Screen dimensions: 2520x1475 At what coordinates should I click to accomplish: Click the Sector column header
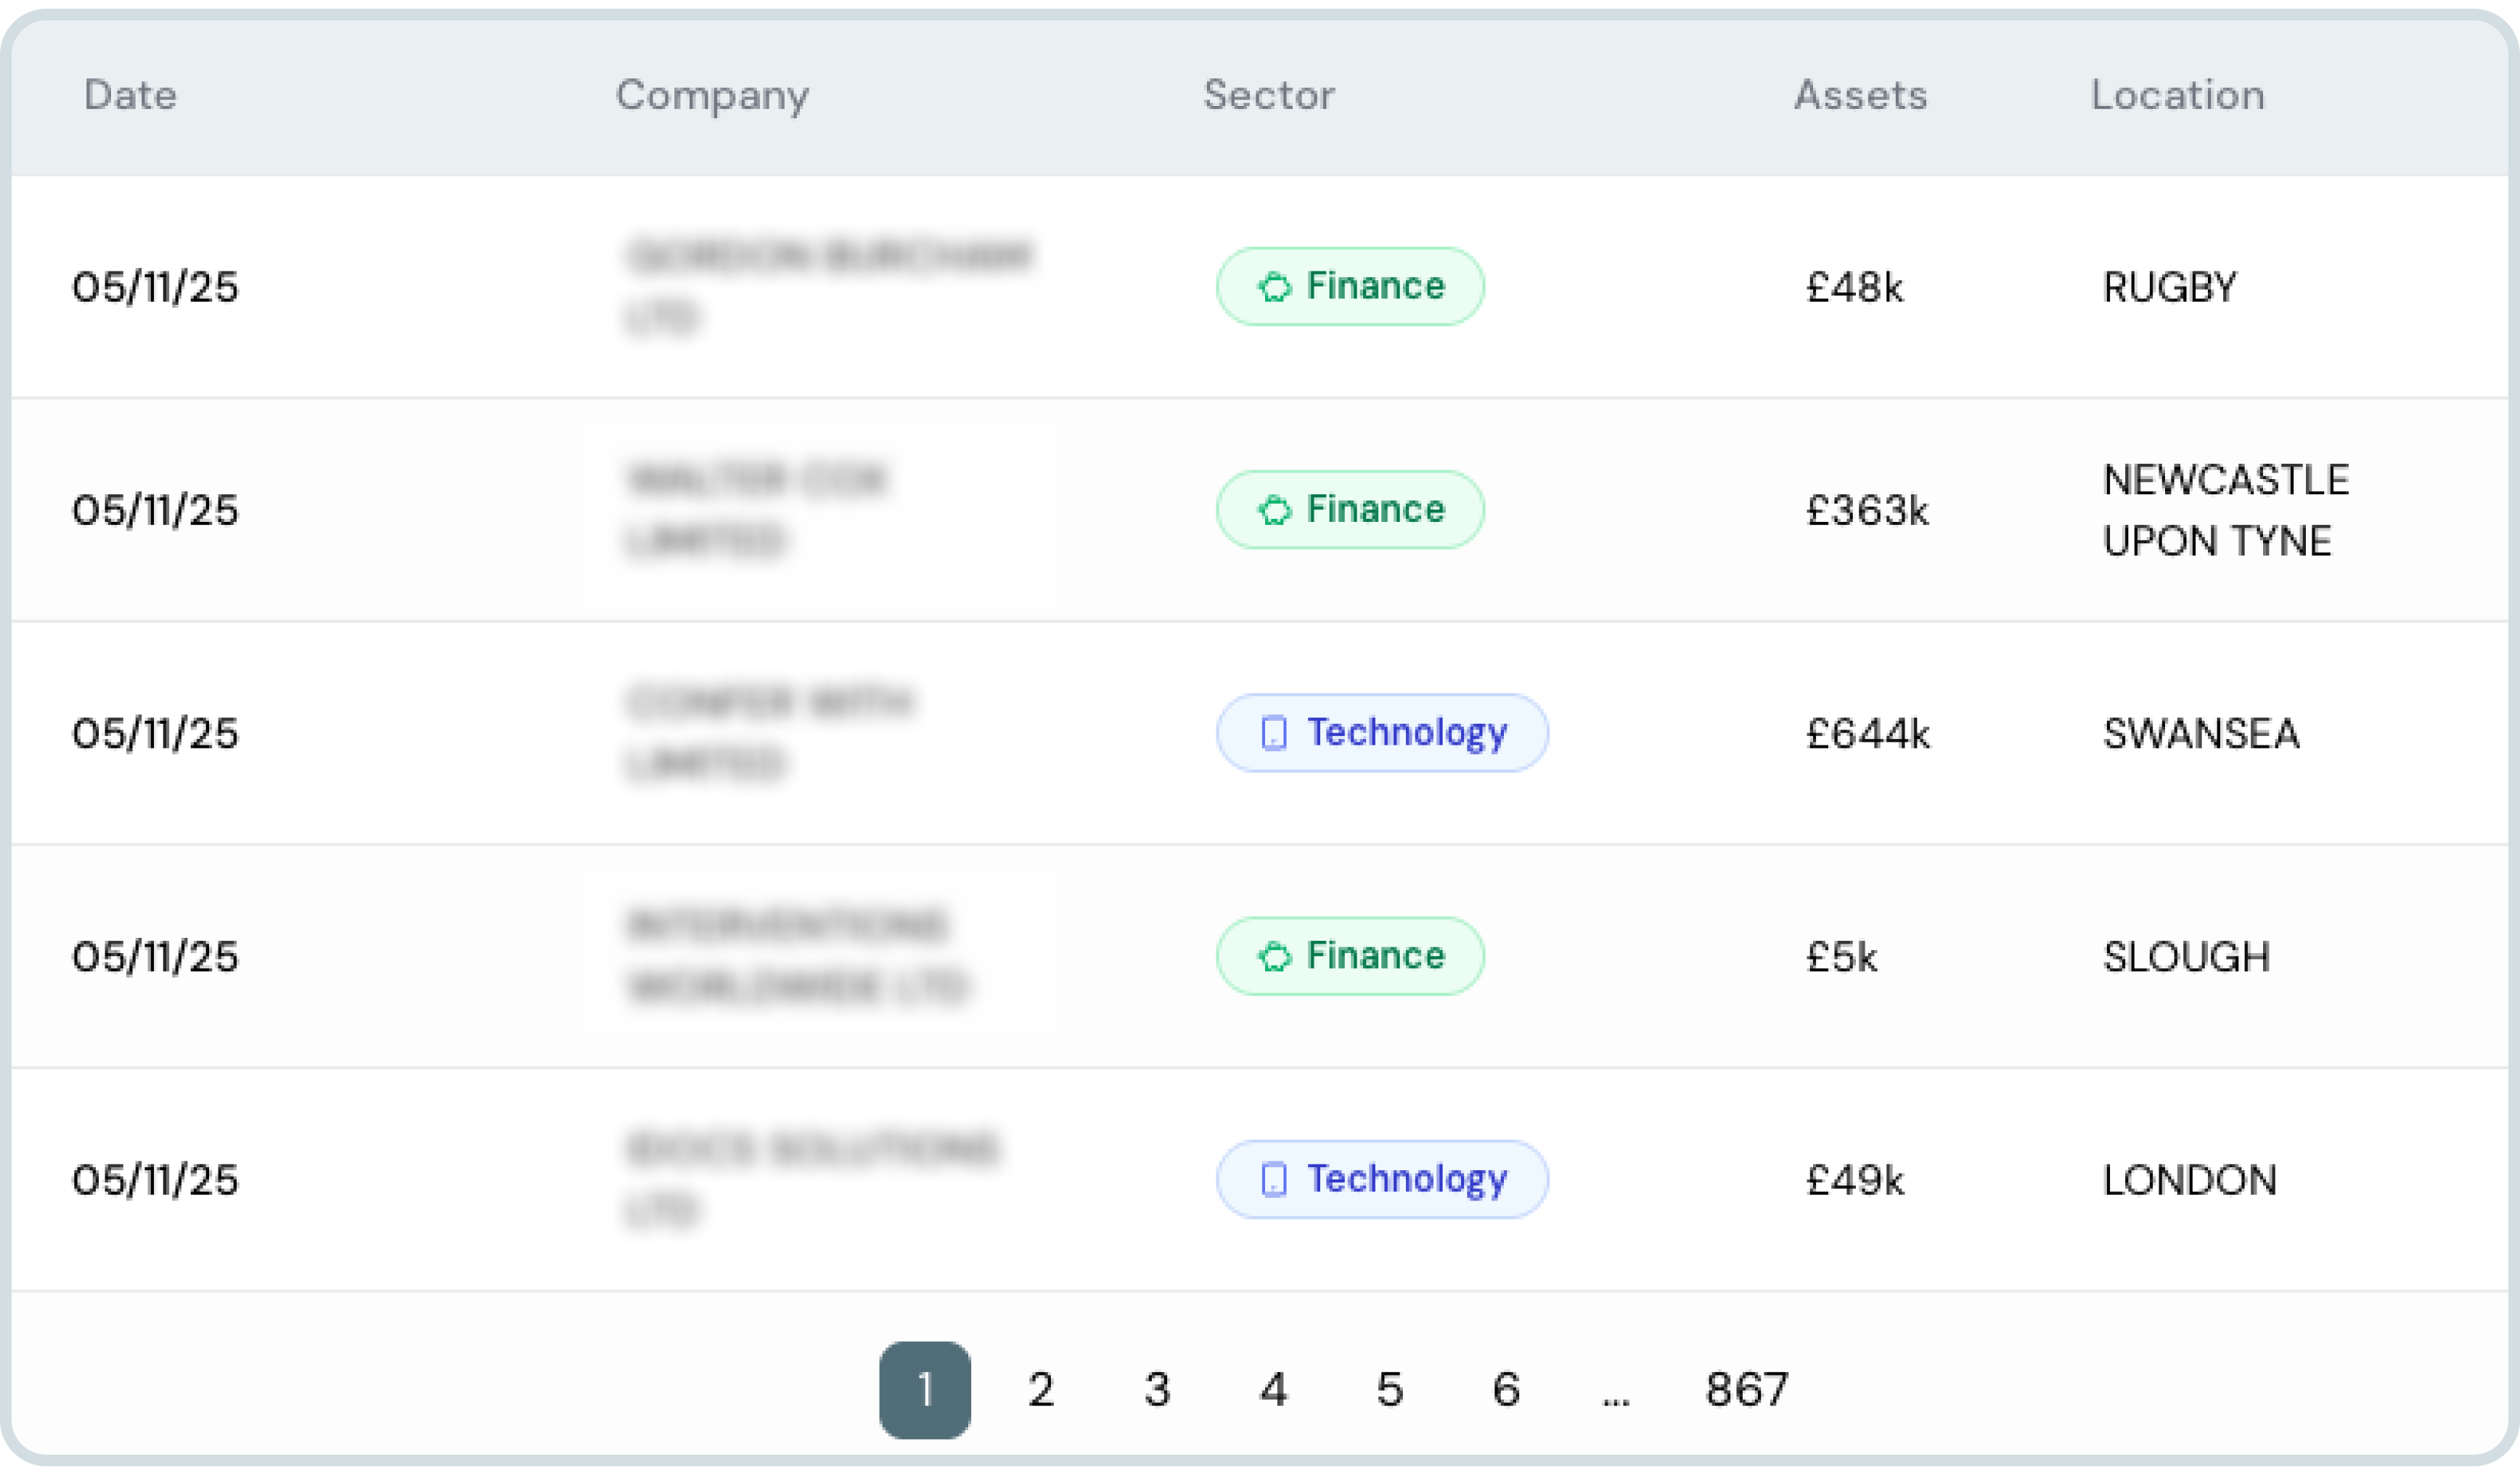[1268, 95]
